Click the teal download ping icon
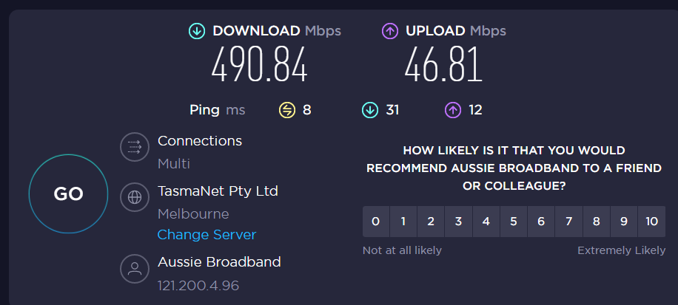Viewport: 678px width, 305px height. (369, 110)
